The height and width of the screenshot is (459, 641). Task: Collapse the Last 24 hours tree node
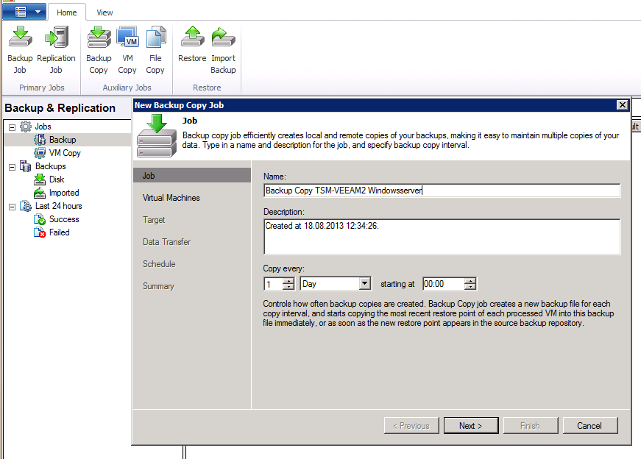pos(13,207)
